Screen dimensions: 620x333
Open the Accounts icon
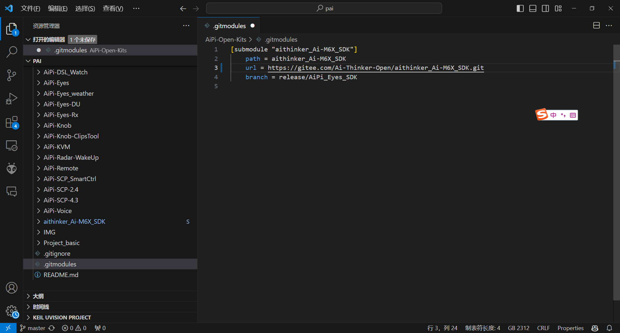(12, 288)
